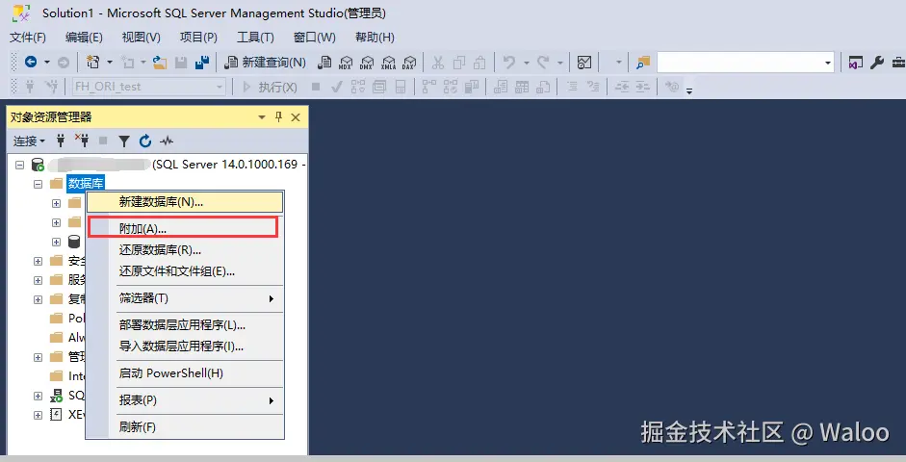Click the Cut scissors icon
The image size is (906, 462).
[438, 62]
